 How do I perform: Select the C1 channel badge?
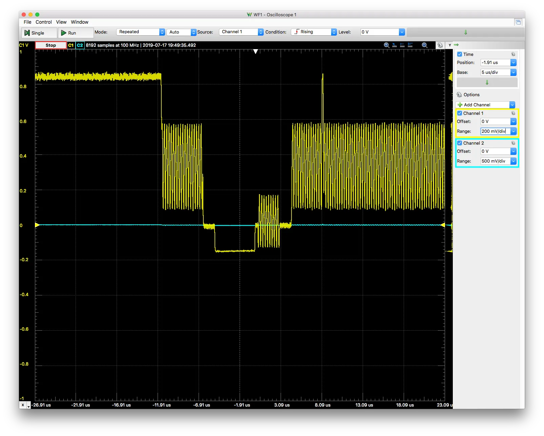tap(71, 45)
